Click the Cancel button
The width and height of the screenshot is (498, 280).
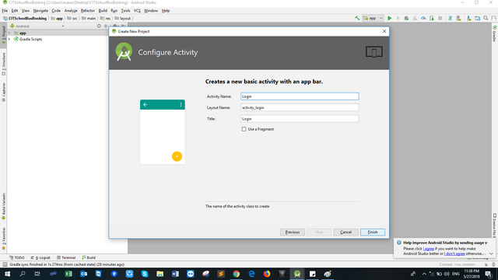coord(345,232)
